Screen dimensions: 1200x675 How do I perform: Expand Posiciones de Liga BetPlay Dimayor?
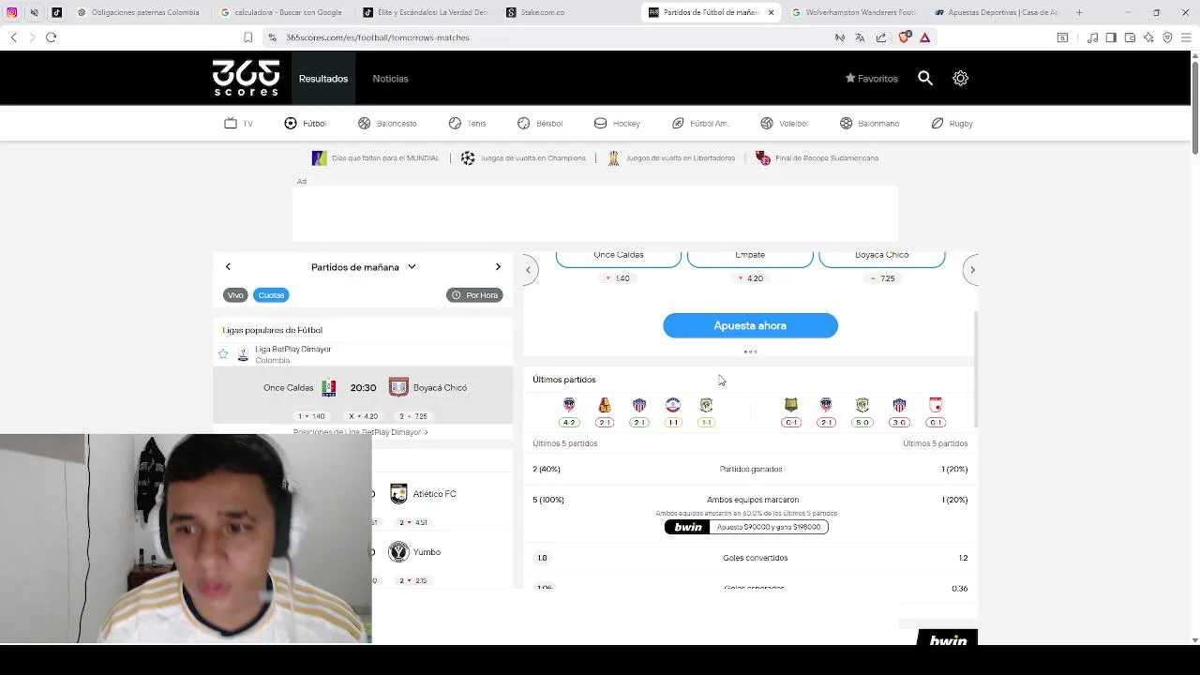pos(361,432)
